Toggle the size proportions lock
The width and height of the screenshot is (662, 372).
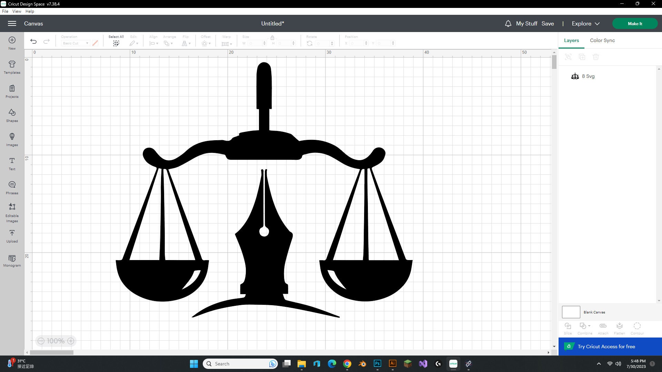pos(272,38)
